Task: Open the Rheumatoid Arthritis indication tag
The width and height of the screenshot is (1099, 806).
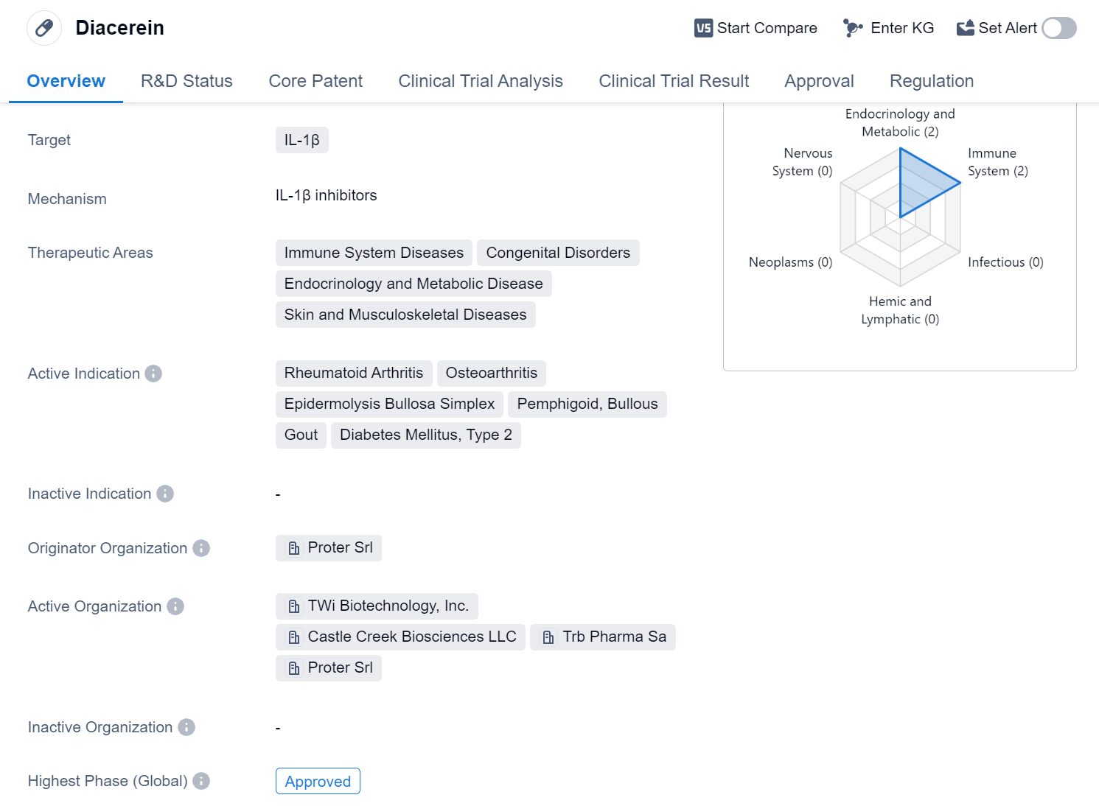Action: 354,373
